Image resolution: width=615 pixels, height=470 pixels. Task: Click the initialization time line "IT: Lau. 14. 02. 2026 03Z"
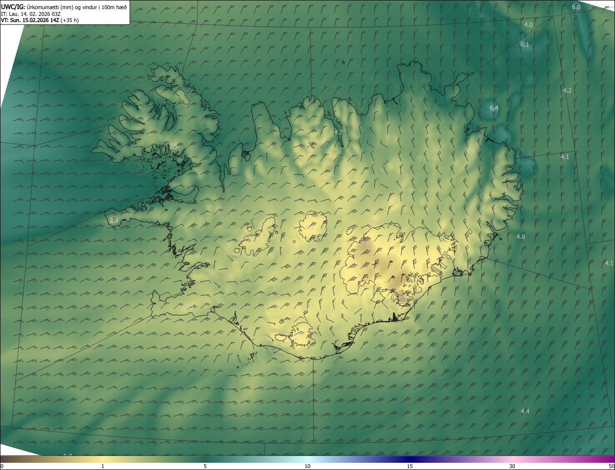coord(31,13)
